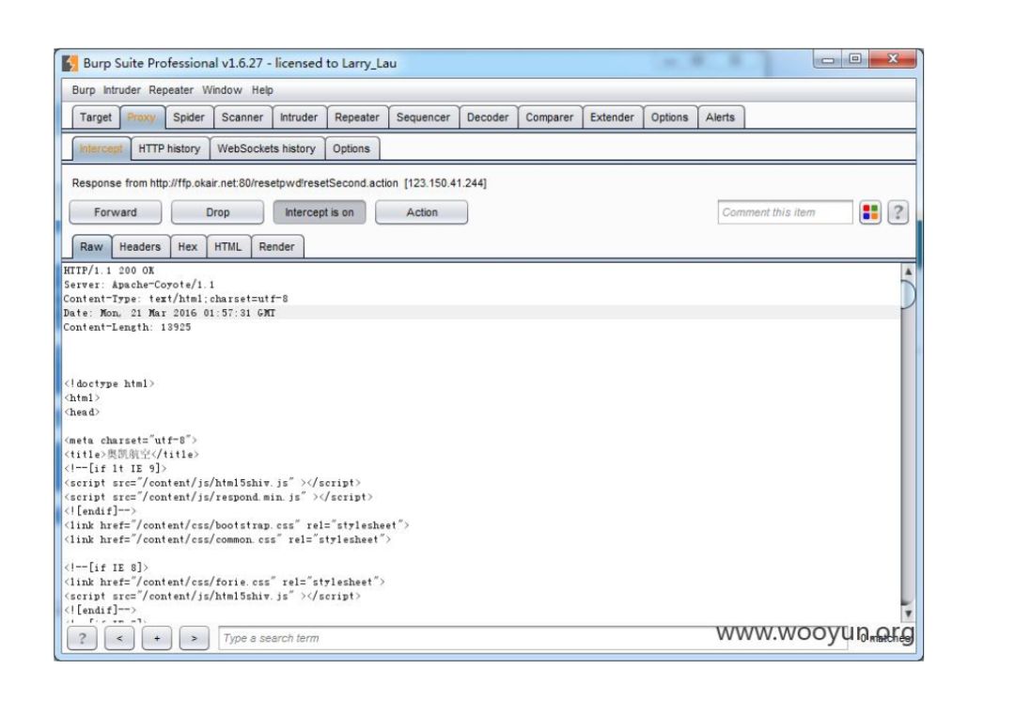Viewport: 1015px width, 716px height.
Task: Open the Action dropdown button
Action: [x=421, y=212]
